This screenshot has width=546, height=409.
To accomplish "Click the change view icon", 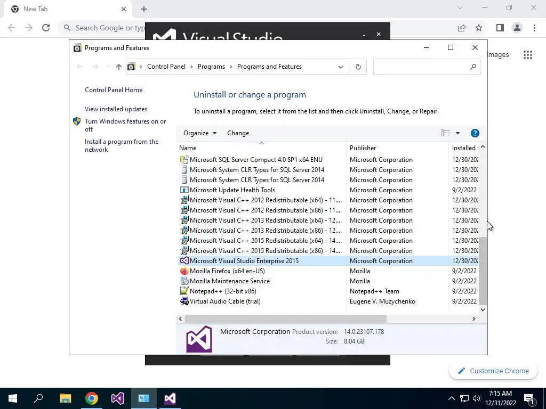I will (x=445, y=133).
